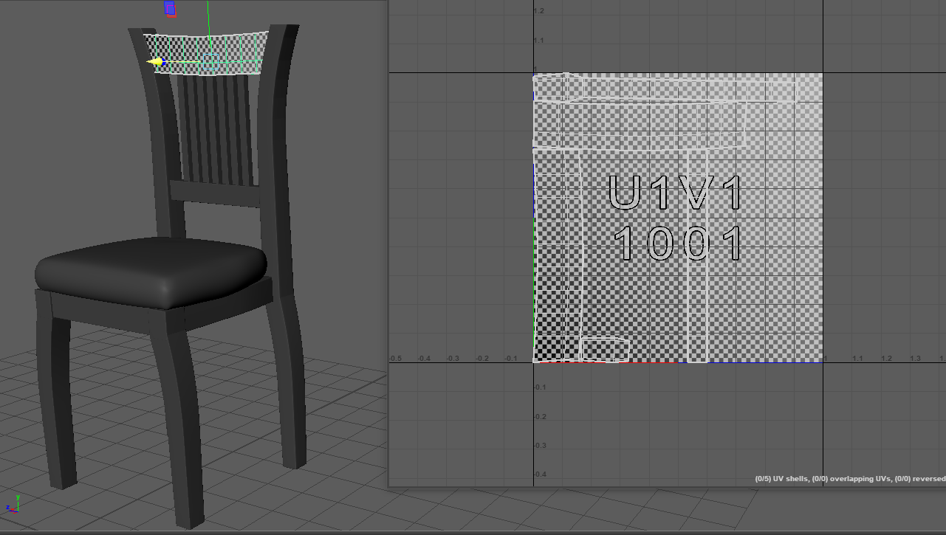Select the tall narrow vertical UV shell strip
Viewport: 946px width, 535px height.
(x=697, y=255)
